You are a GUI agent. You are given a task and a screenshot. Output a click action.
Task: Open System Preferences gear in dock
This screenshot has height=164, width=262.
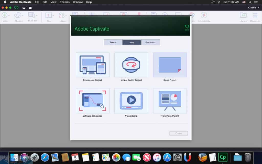tap(177, 157)
